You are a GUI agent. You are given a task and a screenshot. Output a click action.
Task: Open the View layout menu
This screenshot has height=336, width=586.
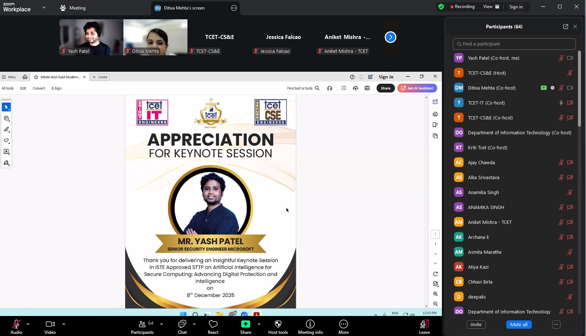tap(491, 7)
